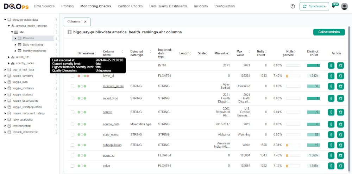Open the notifications bell icon
The image size is (352, 174).
(x=333, y=6)
